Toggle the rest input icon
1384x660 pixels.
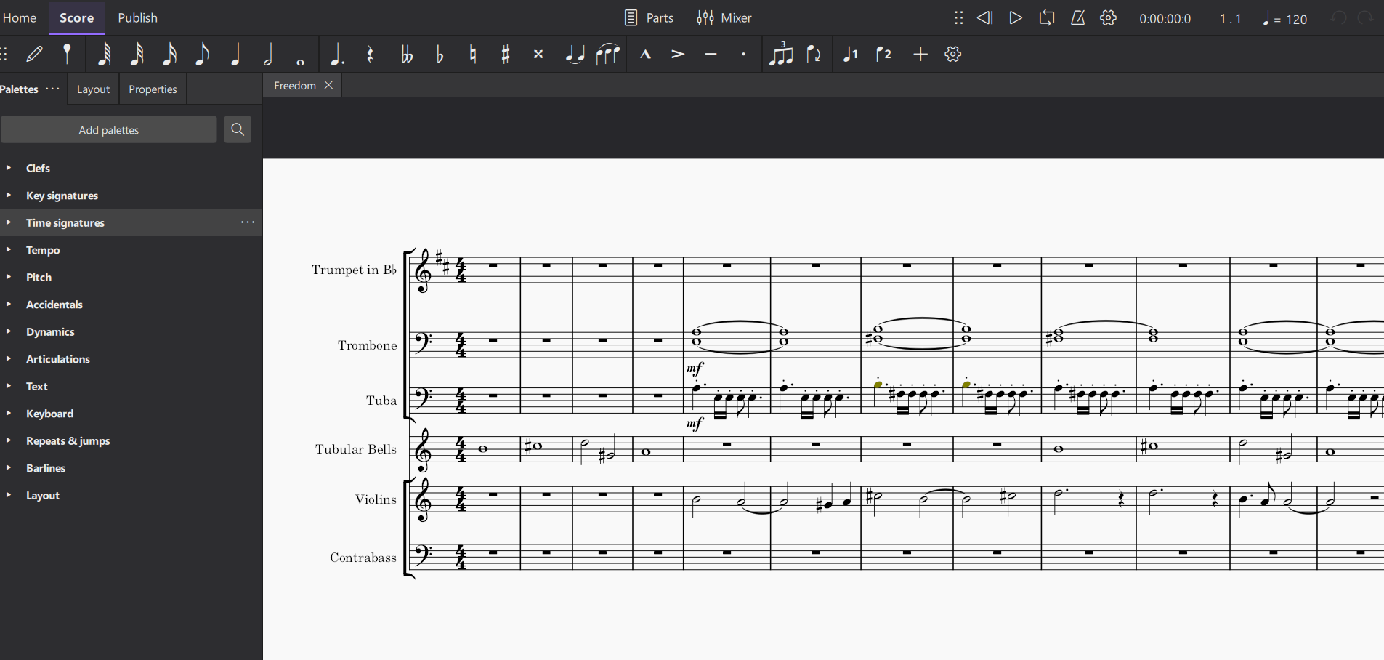371,54
